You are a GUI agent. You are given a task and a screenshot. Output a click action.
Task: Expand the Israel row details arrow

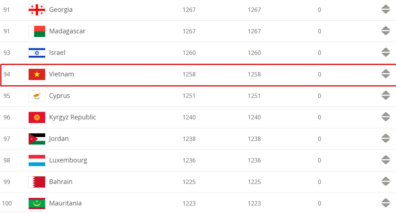coord(386,52)
